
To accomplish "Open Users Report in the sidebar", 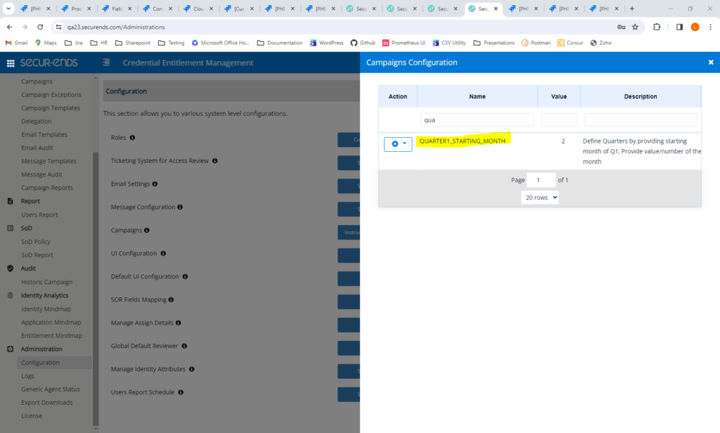I will 39,215.
